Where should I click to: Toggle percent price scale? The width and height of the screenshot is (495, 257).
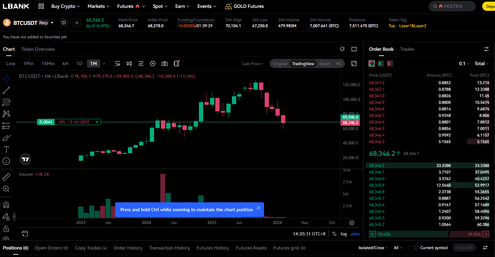coord(334,234)
